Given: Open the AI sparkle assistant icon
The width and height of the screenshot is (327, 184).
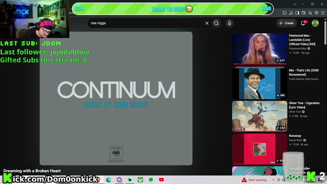Looking at the screenshot, I should pos(310,13).
